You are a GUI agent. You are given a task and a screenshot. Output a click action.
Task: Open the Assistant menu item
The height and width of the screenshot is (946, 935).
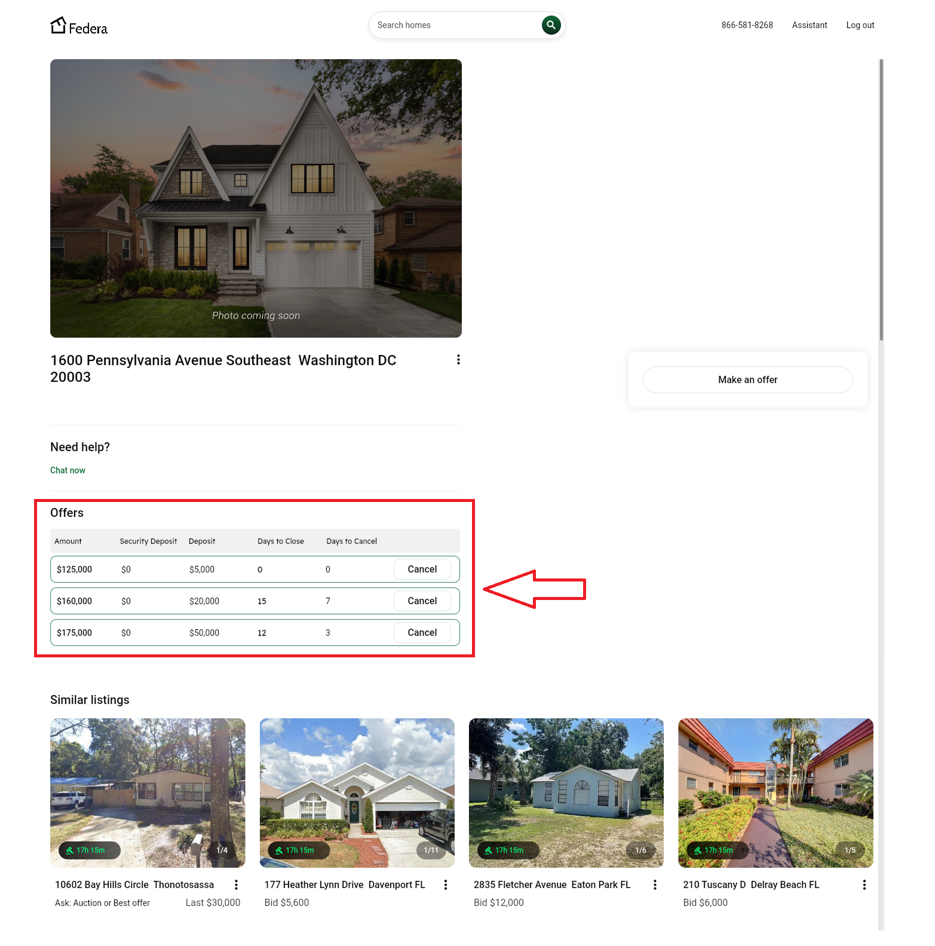click(x=810, y=25)
